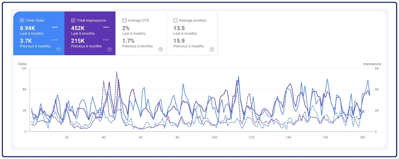This screenshot has height=159, width=399.
Task: Click dashed line legend beside 215K
Action: [106, 40]
